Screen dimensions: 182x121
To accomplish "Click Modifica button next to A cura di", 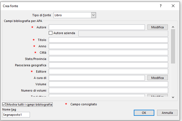I will [x=157, y=78].
